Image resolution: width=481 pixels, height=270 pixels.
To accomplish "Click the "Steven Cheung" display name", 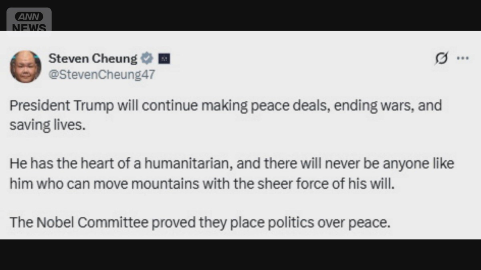I will 93,59.
